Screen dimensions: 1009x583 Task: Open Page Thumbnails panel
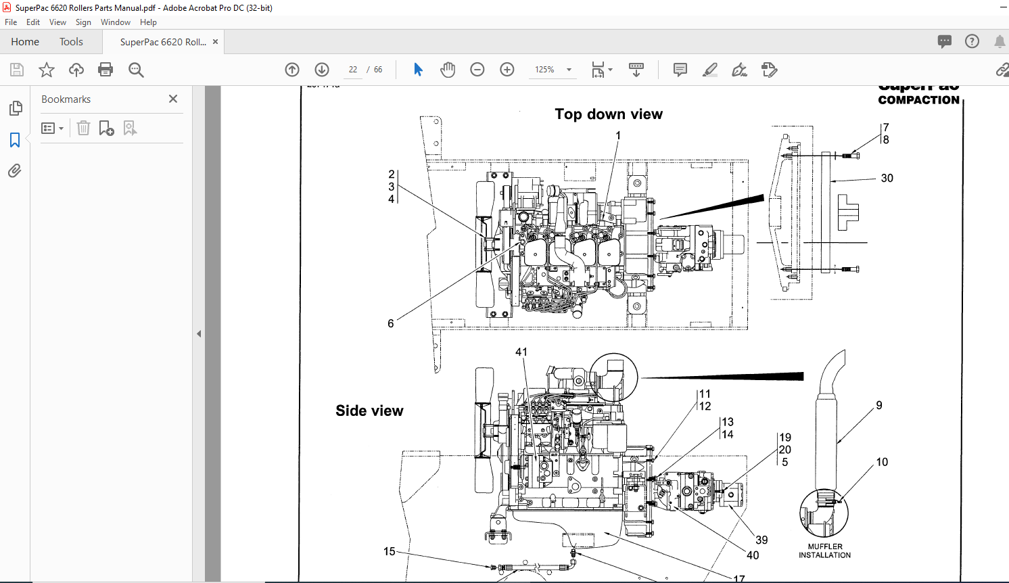click(x=15, y=108)
